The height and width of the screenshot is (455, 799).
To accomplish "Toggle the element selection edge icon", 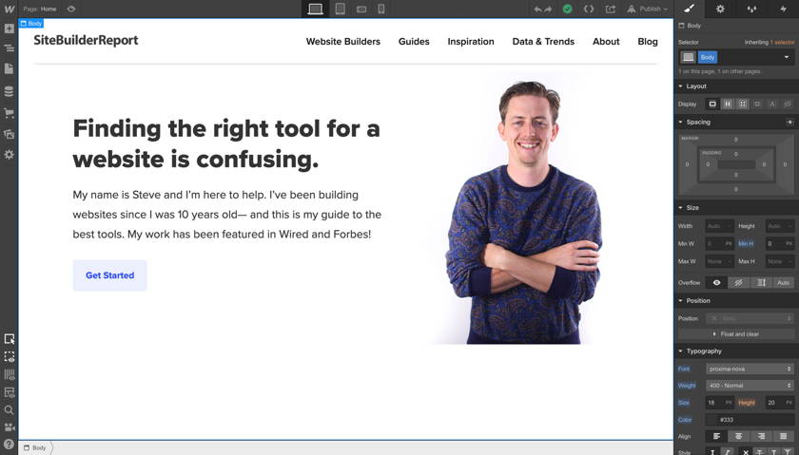I will 10,339.
